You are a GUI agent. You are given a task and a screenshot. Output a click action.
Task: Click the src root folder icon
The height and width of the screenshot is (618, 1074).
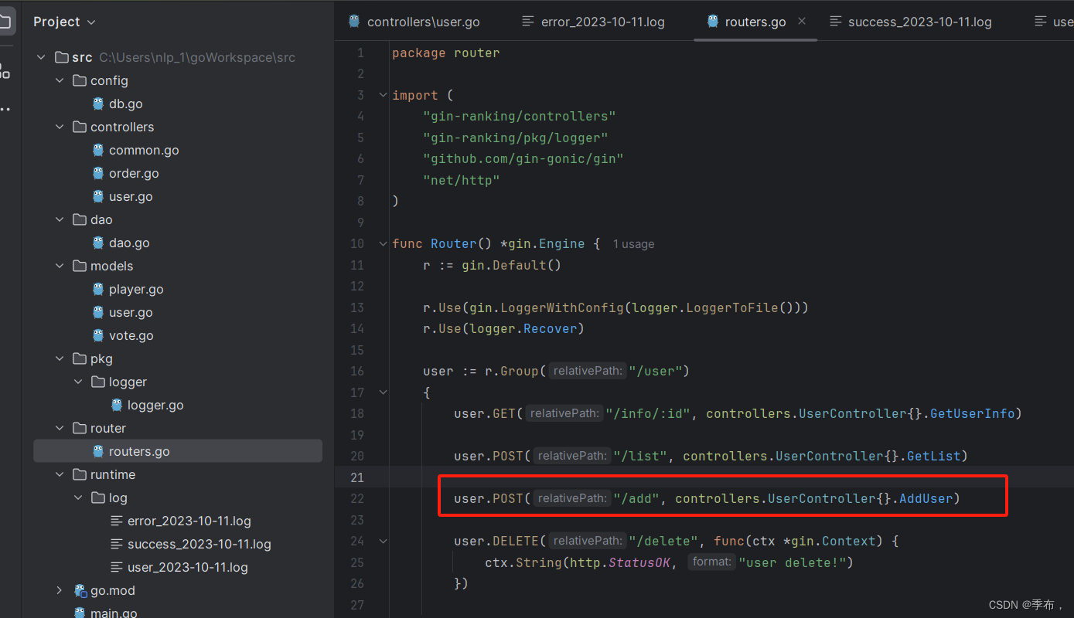coord(61,57)
